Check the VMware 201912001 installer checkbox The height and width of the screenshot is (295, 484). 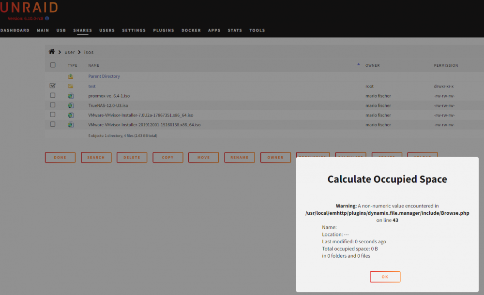(53, 124)
